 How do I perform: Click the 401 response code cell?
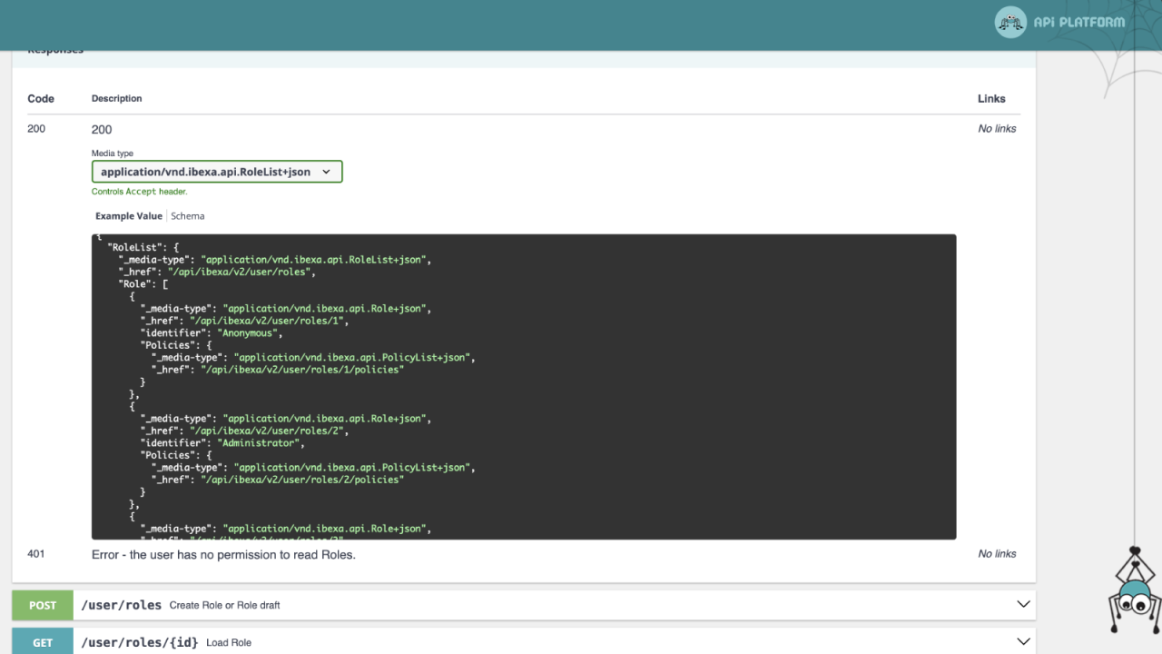pos(36,554)
